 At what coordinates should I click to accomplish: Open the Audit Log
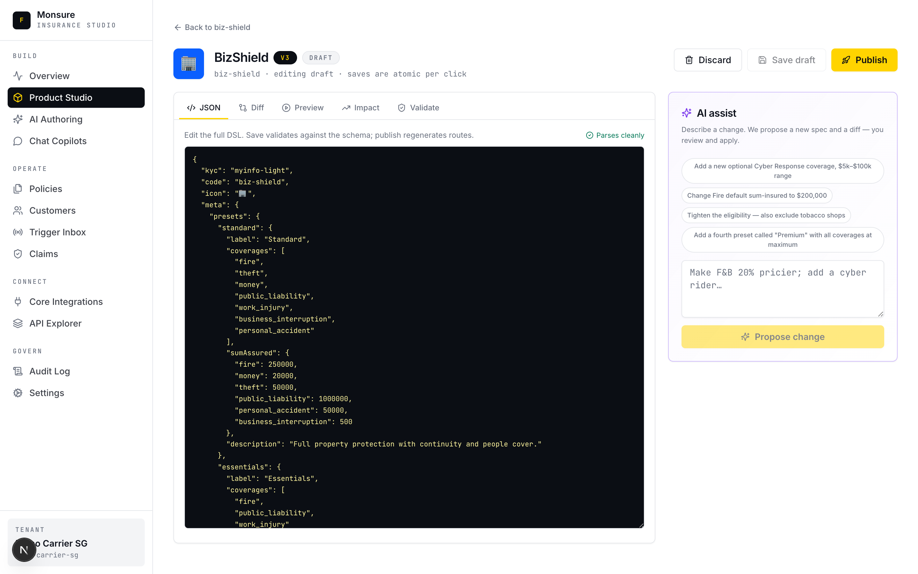[x=49, y=371]
